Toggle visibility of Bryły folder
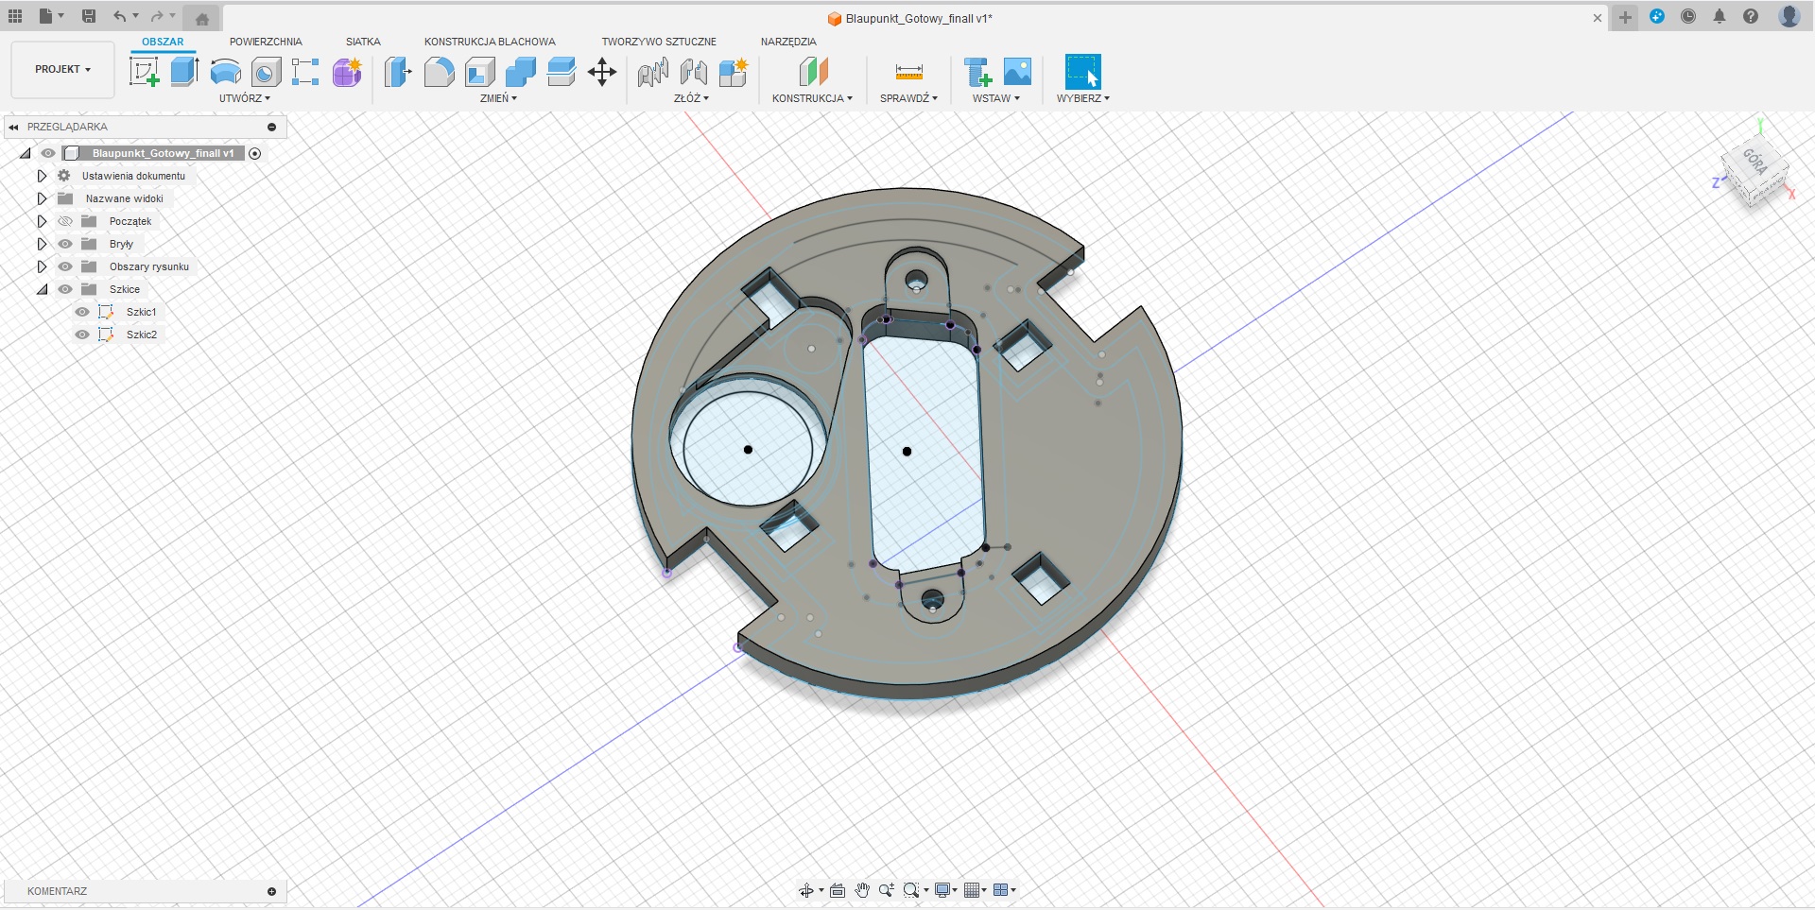 coord(65,244)
